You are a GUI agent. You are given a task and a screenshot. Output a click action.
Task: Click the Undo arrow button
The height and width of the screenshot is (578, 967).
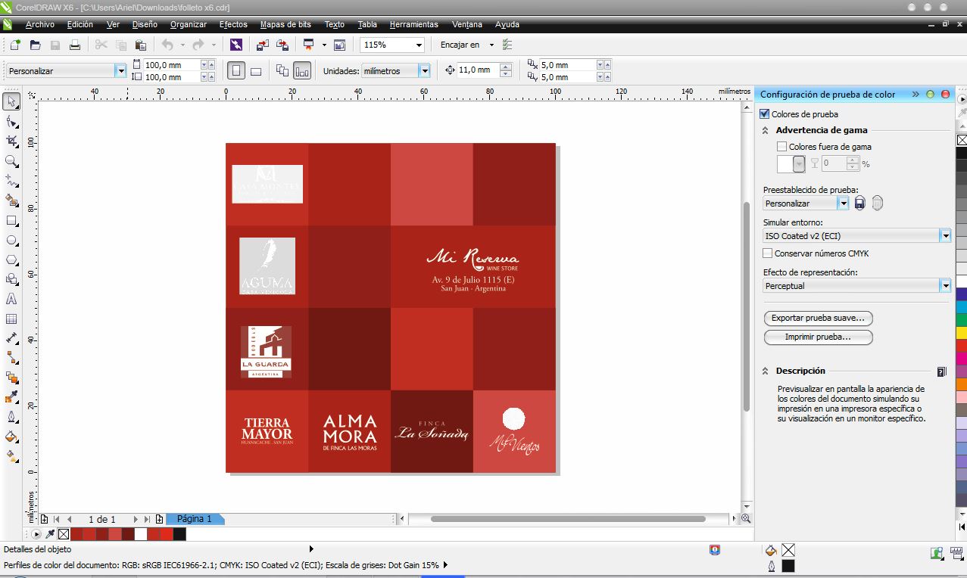coord(167,45)
